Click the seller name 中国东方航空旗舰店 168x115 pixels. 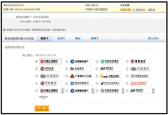pos(96,9)
